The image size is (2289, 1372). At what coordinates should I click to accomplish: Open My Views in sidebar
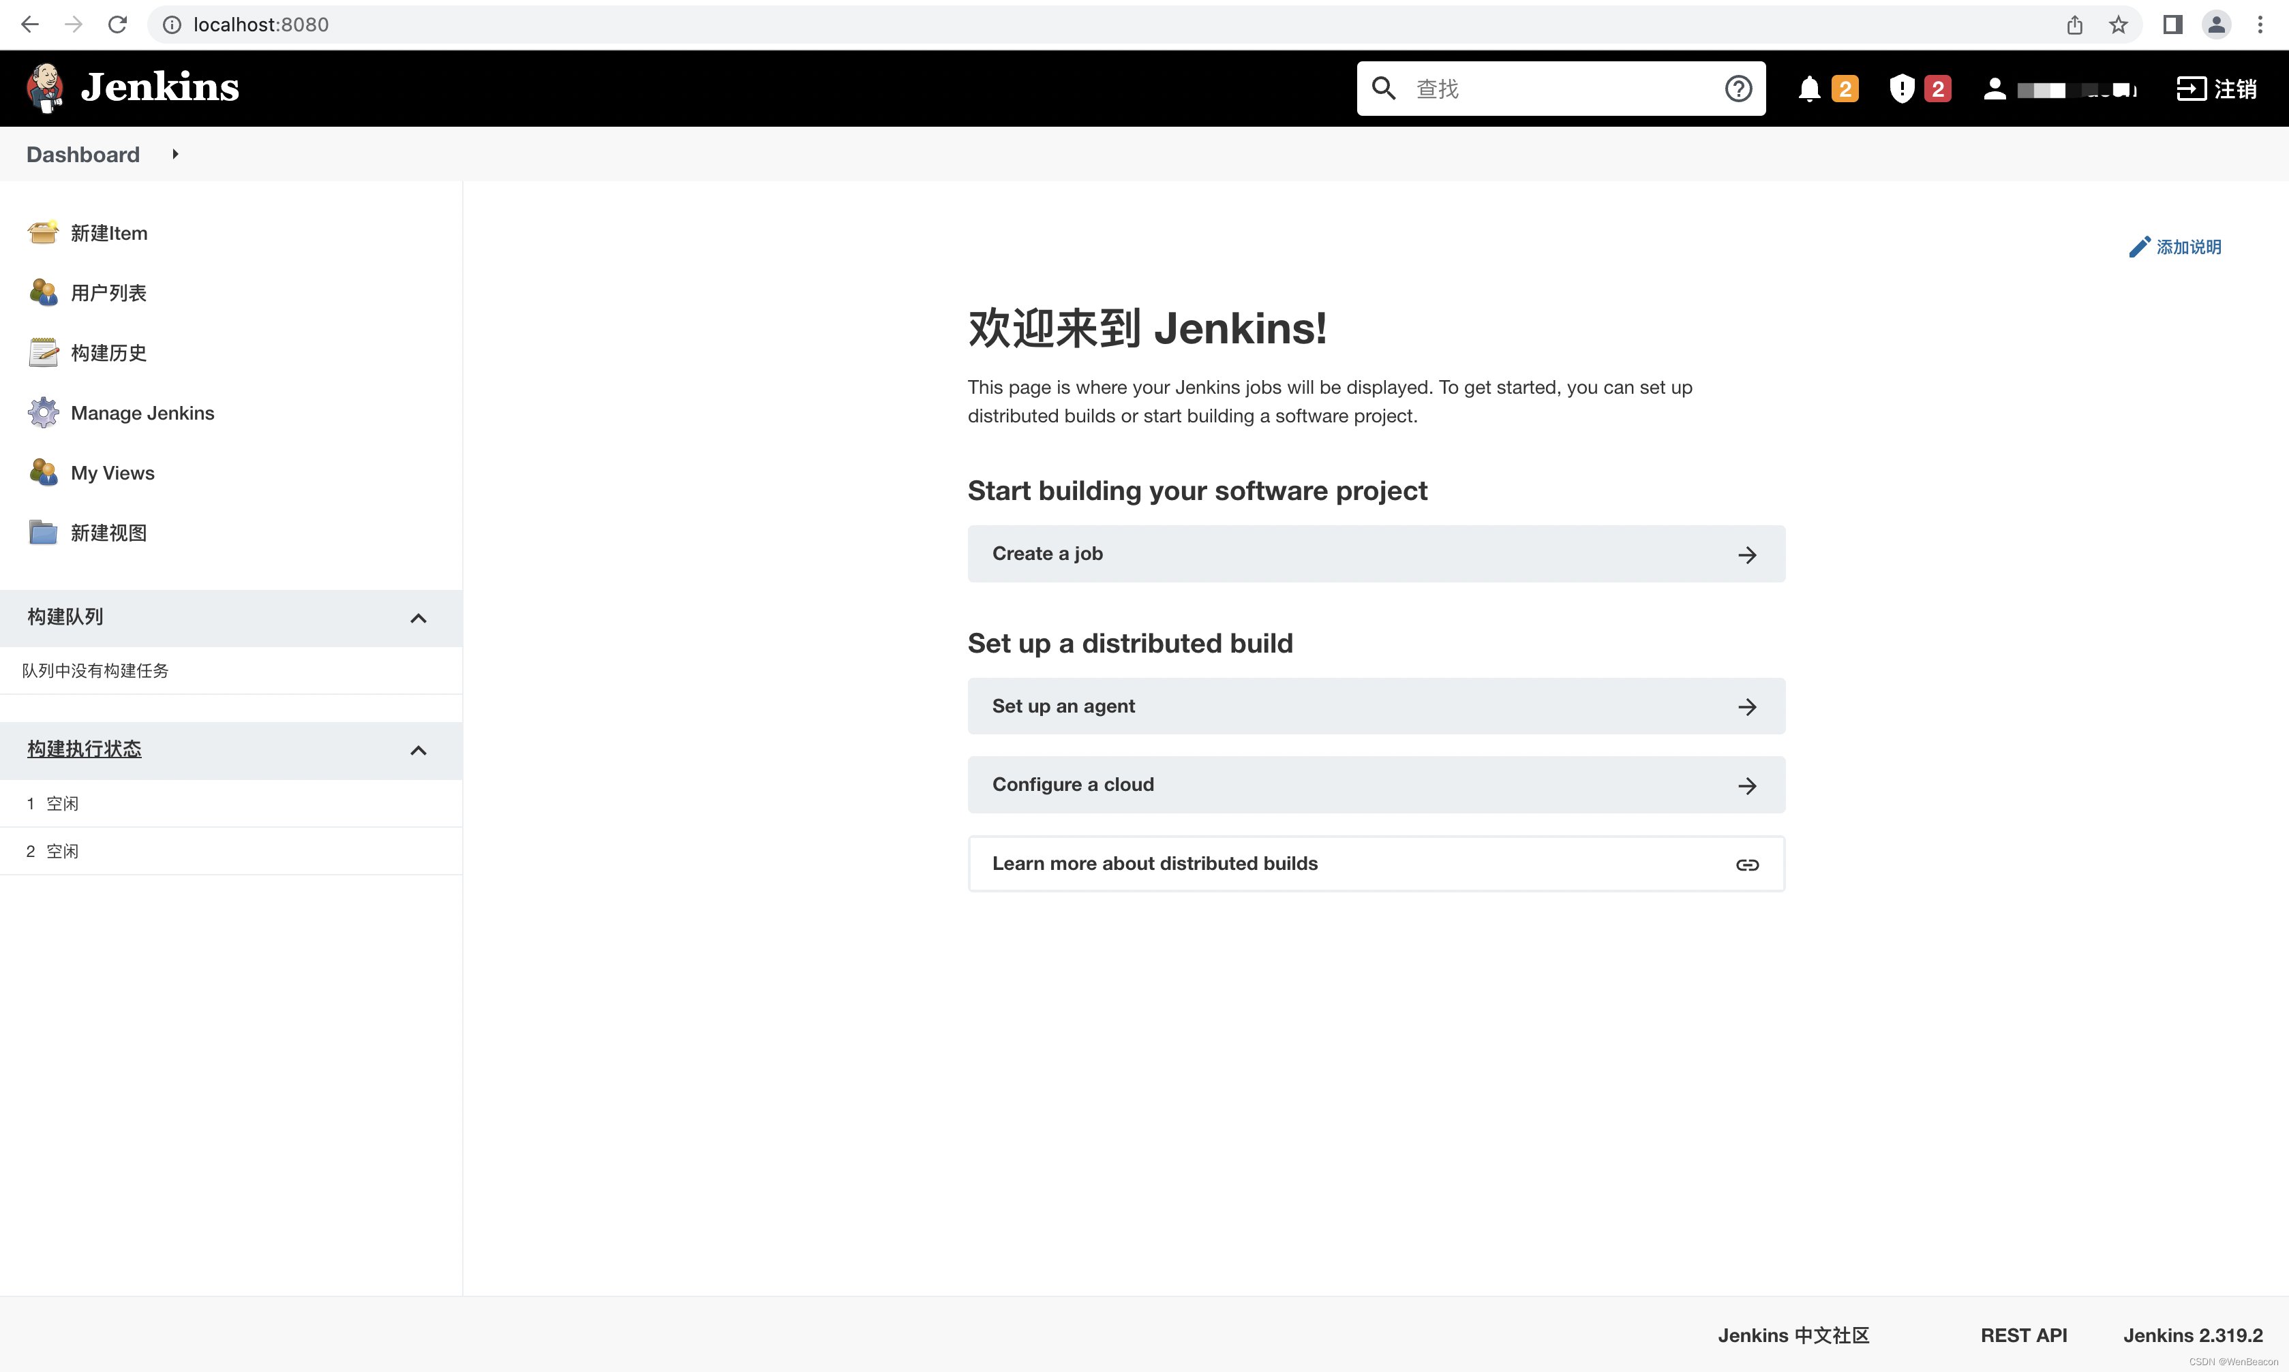tap(112, 473)
